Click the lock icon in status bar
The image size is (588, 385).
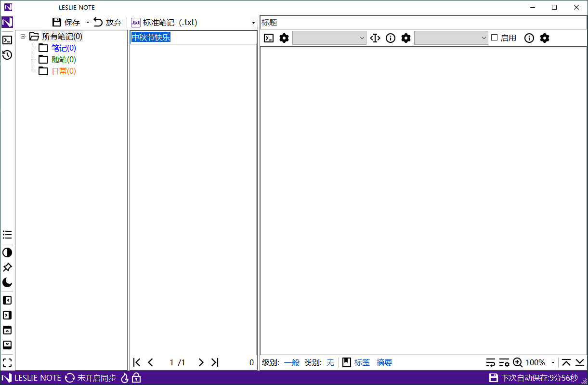coord(136,378)
